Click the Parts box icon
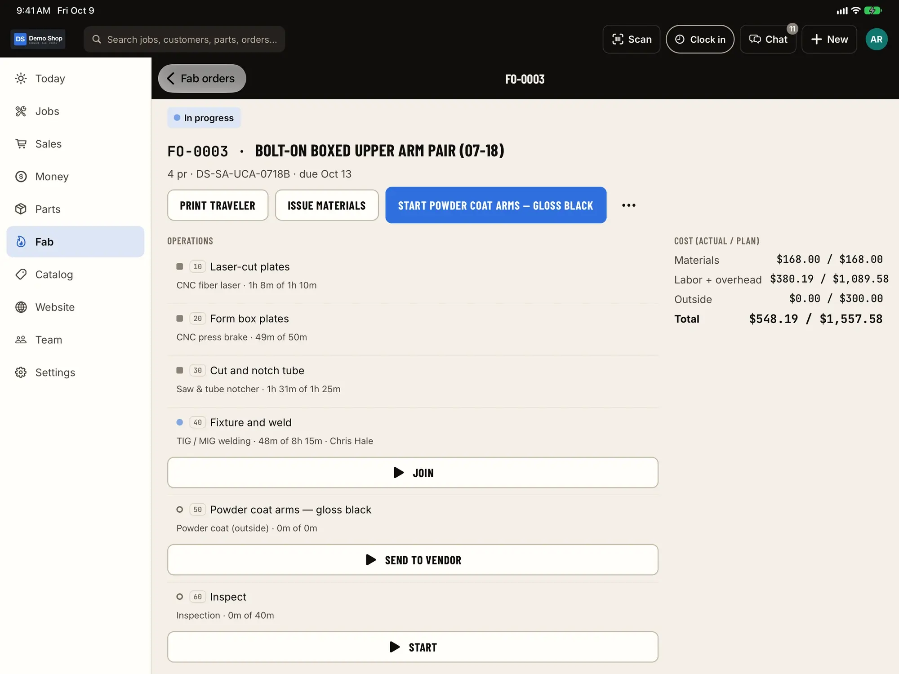 tap(21, 209)
